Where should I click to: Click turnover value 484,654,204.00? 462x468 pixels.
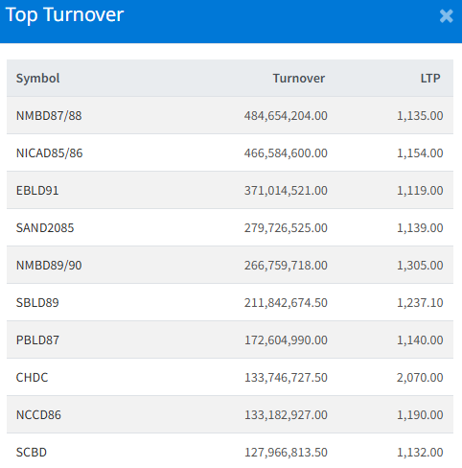point(286,116)
